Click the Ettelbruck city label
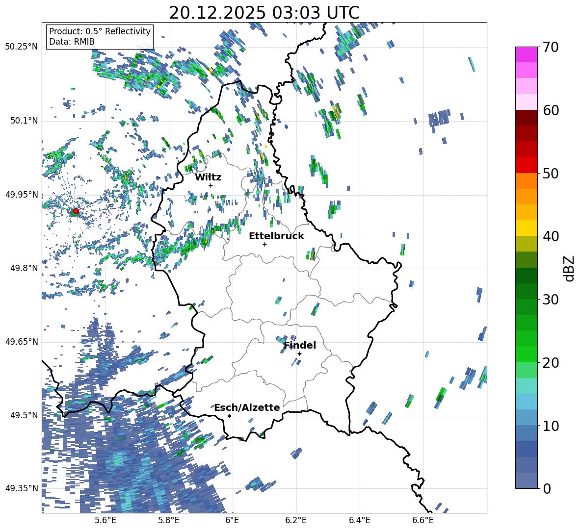 point(276,236)
